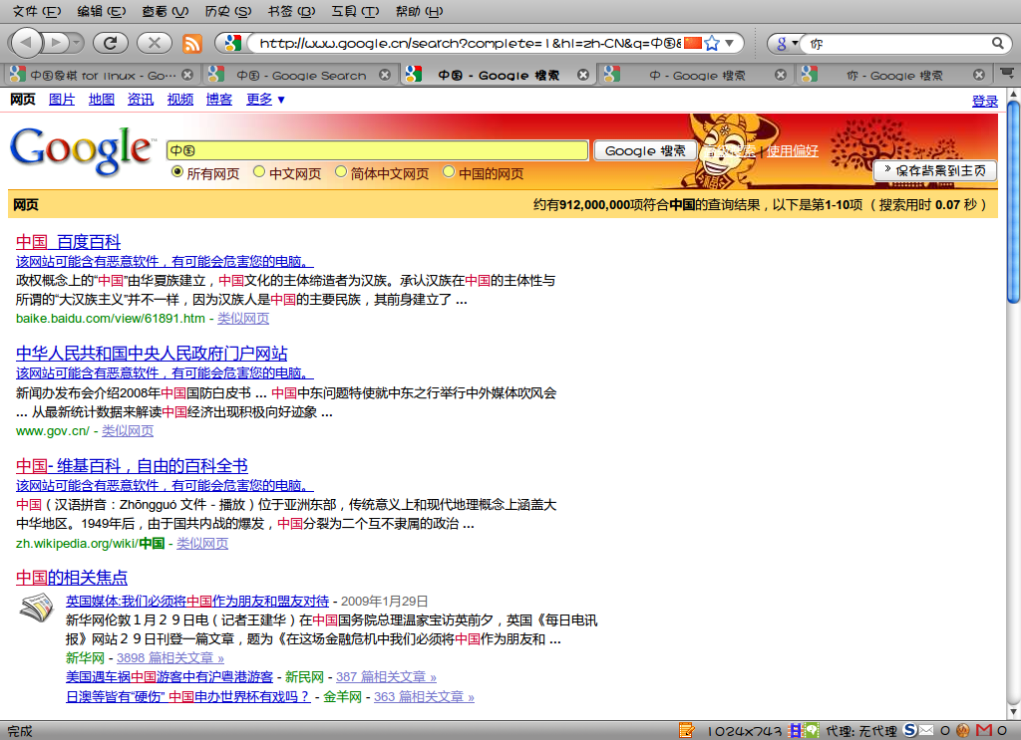This screenshot has width=1021, height=740.
Task: Select the 中文网页 radio button
Action: (259, 171)
